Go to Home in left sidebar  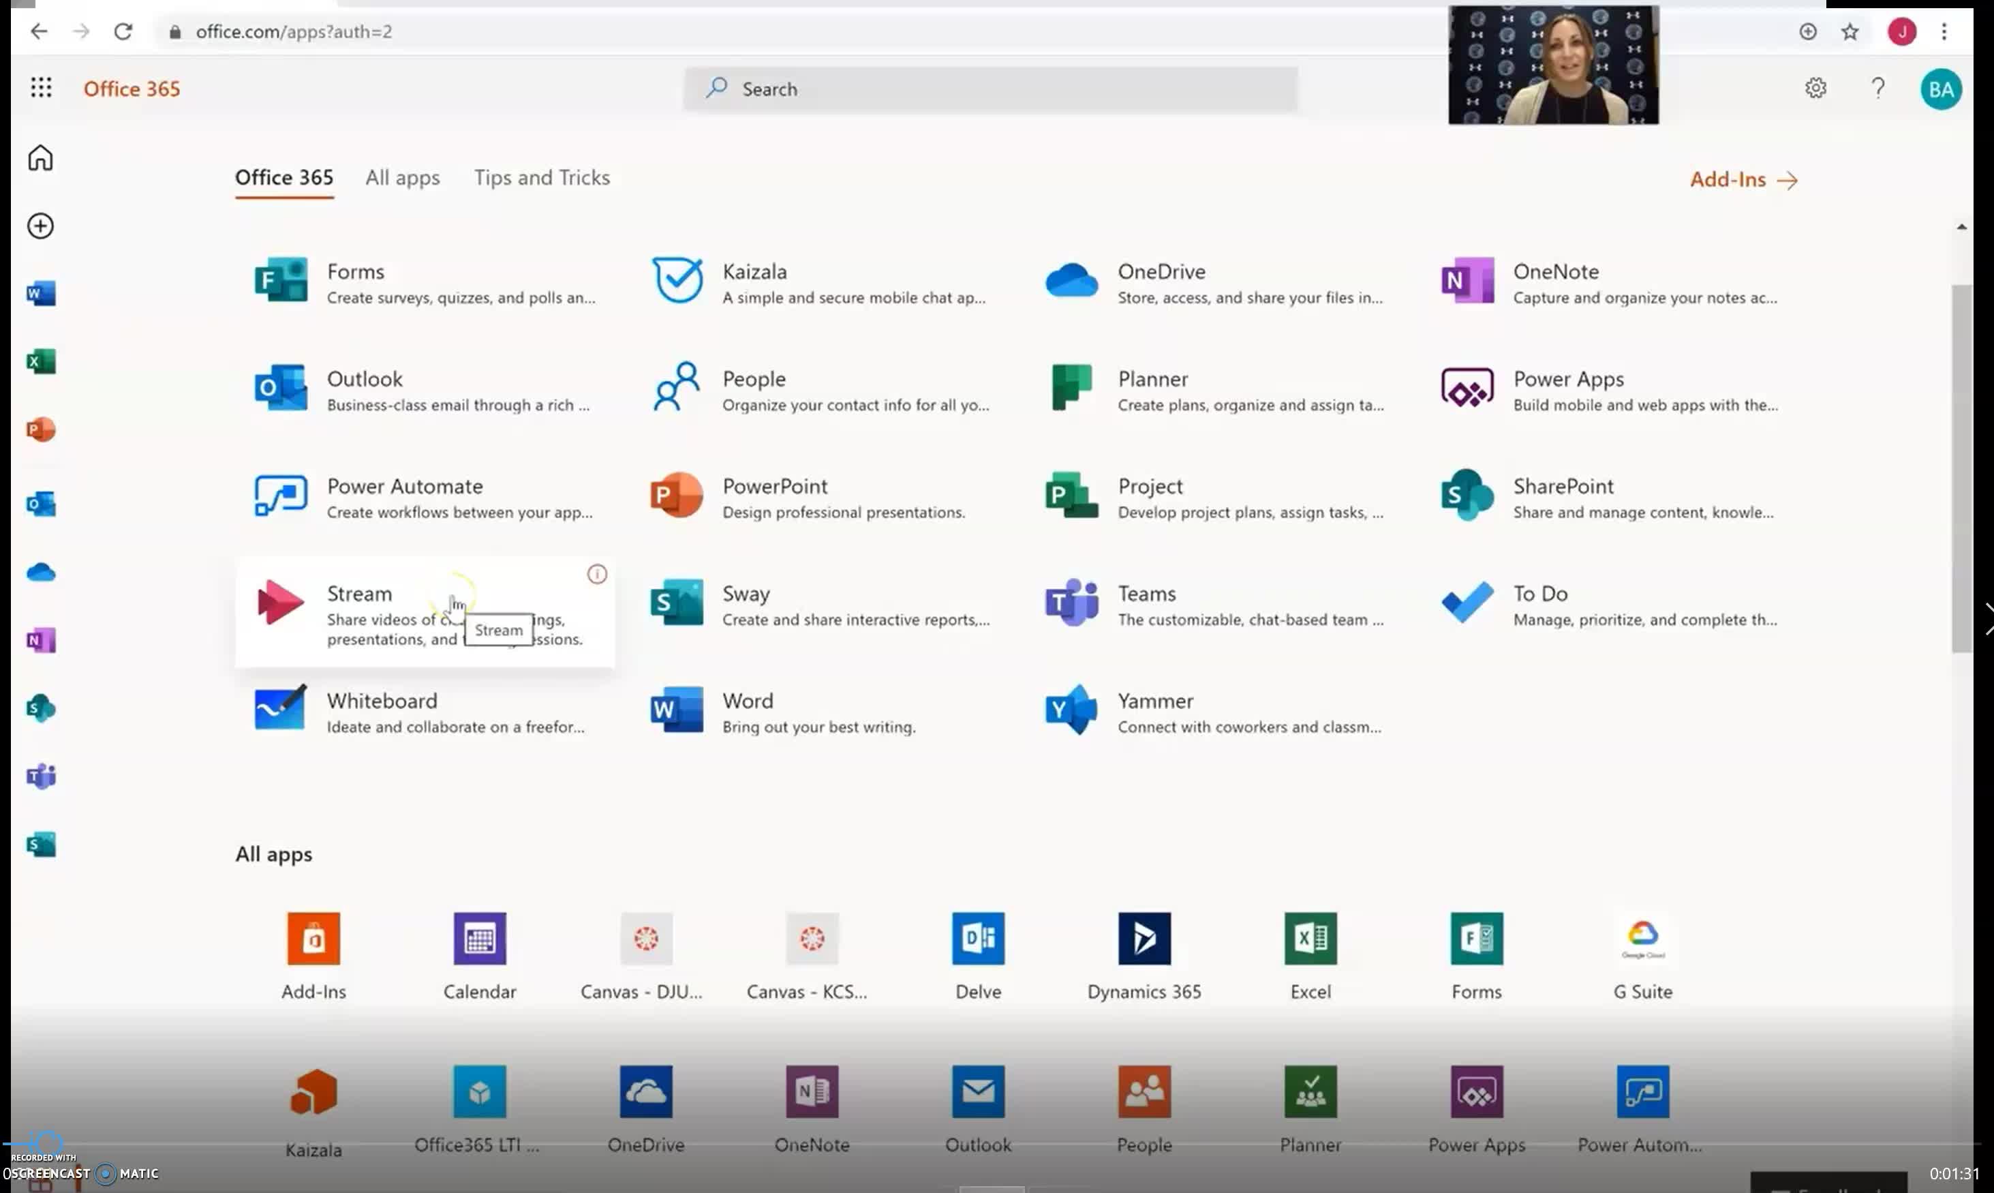(40, 157)
